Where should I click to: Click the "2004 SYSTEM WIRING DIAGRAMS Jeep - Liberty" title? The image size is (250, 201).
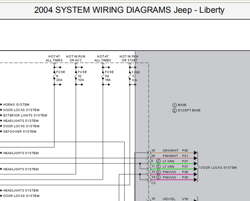pyautogui.click(x=129, y=10)
